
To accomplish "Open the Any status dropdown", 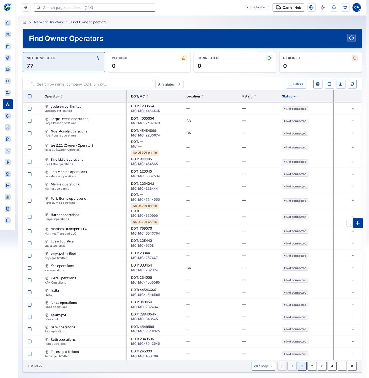I will coord(169,84).
